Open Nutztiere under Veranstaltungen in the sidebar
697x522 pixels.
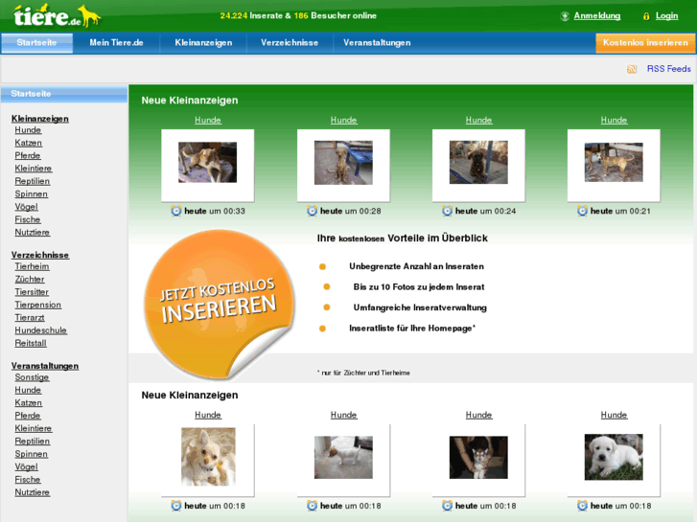(x=33, y=492)
